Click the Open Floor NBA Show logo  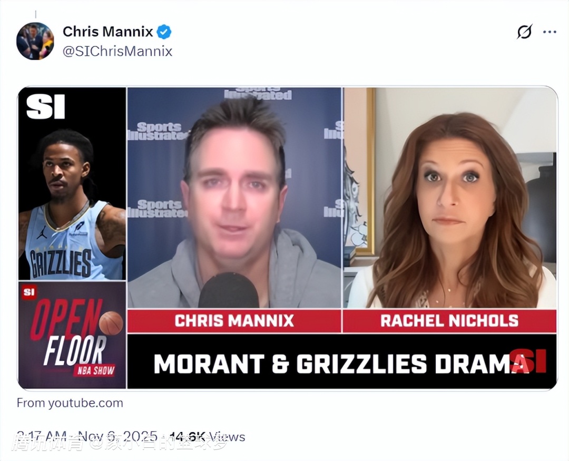pos(72,335)
